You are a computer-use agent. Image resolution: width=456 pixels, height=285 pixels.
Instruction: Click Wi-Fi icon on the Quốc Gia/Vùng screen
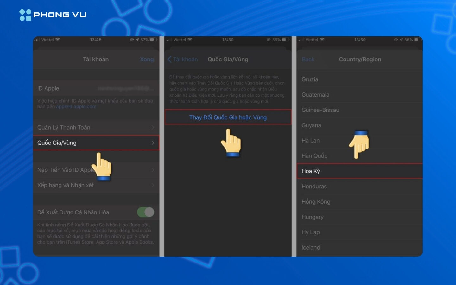coord(190,40)
